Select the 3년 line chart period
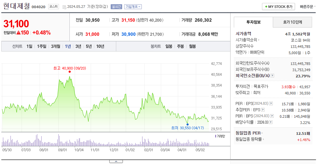Screen dimensions: 317x164 coord(78,46)
